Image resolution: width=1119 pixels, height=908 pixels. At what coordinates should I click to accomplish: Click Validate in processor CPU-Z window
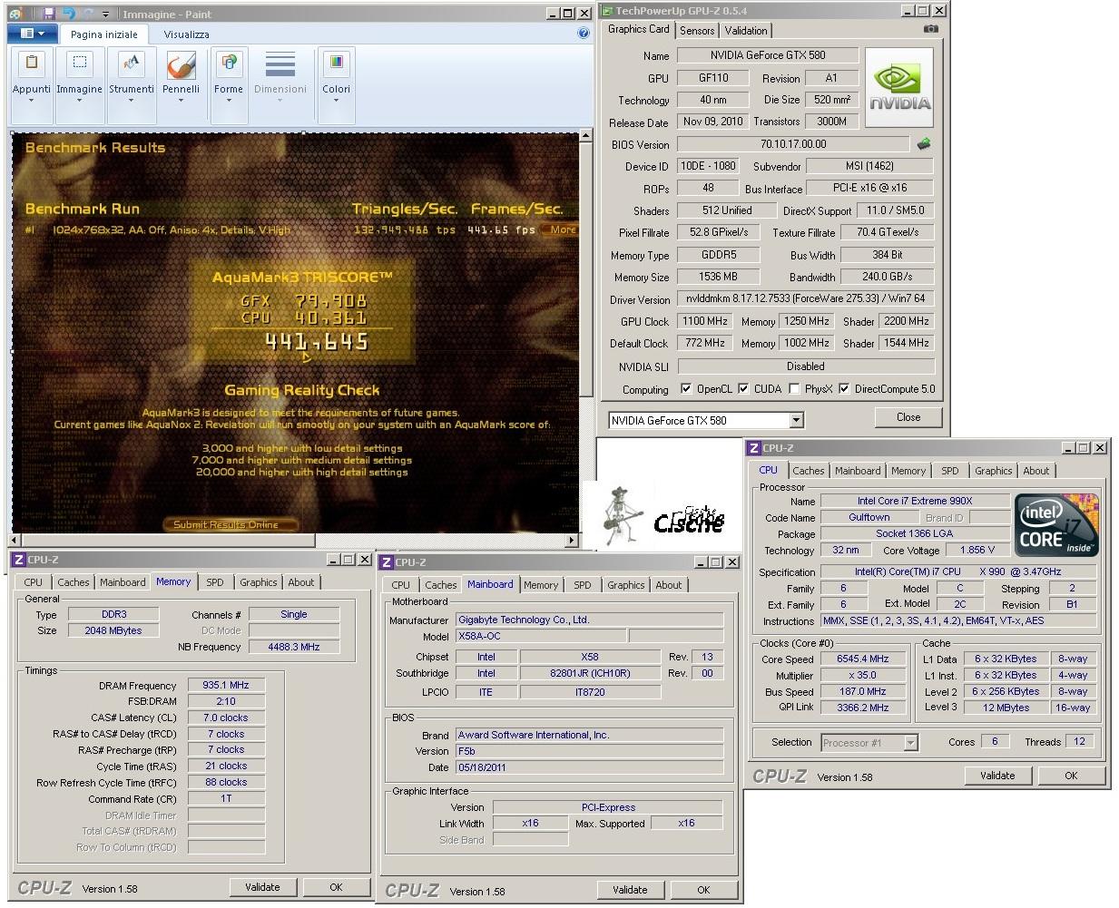[x=997, y=776]
